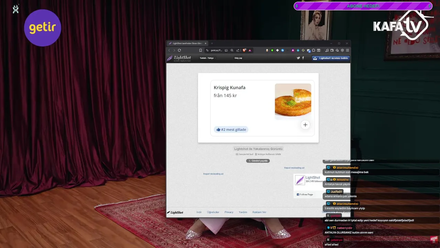This screenshot has width=440, height=248.
Task: Open LightShot's Facebook icon link
Action: point(303,58)
